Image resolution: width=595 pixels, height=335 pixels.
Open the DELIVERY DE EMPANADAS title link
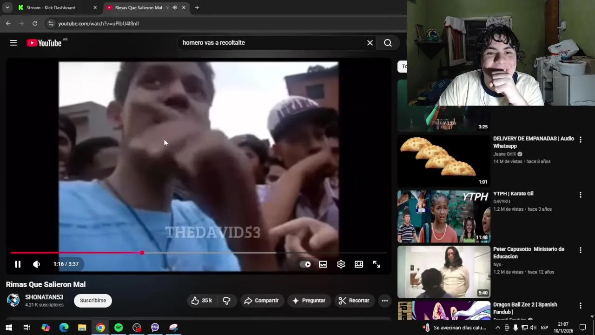[x=534, y=142]
